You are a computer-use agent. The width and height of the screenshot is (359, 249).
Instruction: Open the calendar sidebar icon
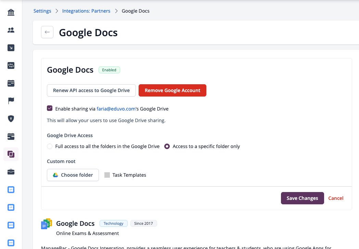click(11, 83)
